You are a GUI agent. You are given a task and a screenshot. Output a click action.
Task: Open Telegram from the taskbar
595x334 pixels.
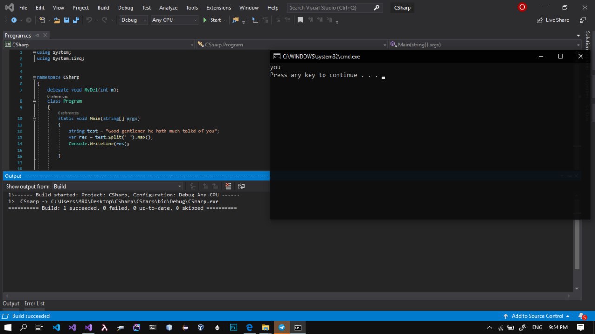click(281, 327)
